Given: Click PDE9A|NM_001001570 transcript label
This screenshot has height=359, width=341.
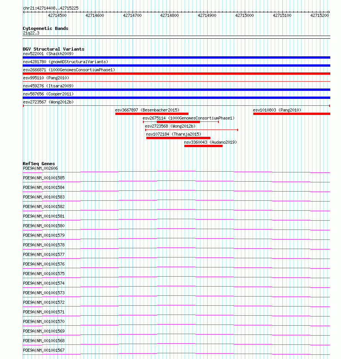Looking at the screenshot, I should pyautogui.click(x=44, y=322).
